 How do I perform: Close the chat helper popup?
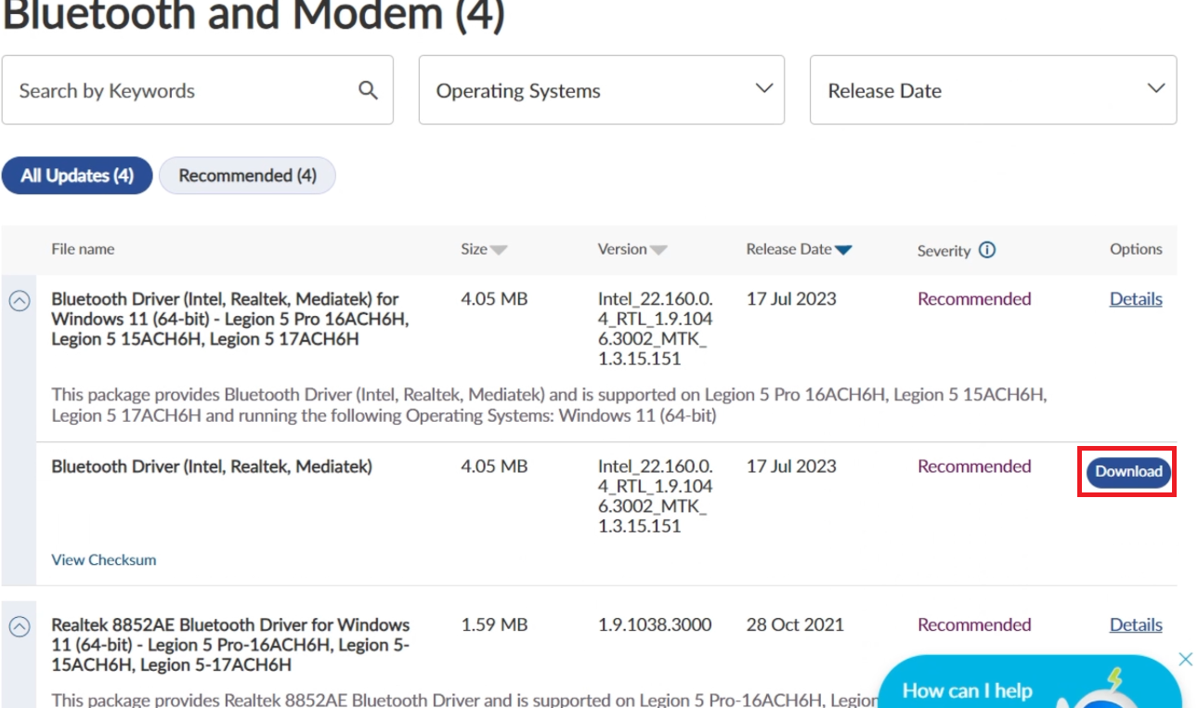pos(1185,659)
